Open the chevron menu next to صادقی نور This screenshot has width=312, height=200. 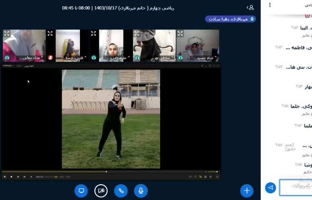(172, 57)
